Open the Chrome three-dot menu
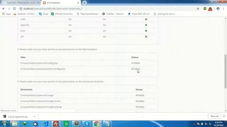Screen dimensions: 227x127 tap(223, 8)
